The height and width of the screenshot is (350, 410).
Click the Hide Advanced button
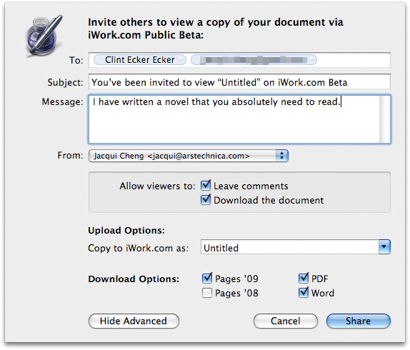point(134,321)
